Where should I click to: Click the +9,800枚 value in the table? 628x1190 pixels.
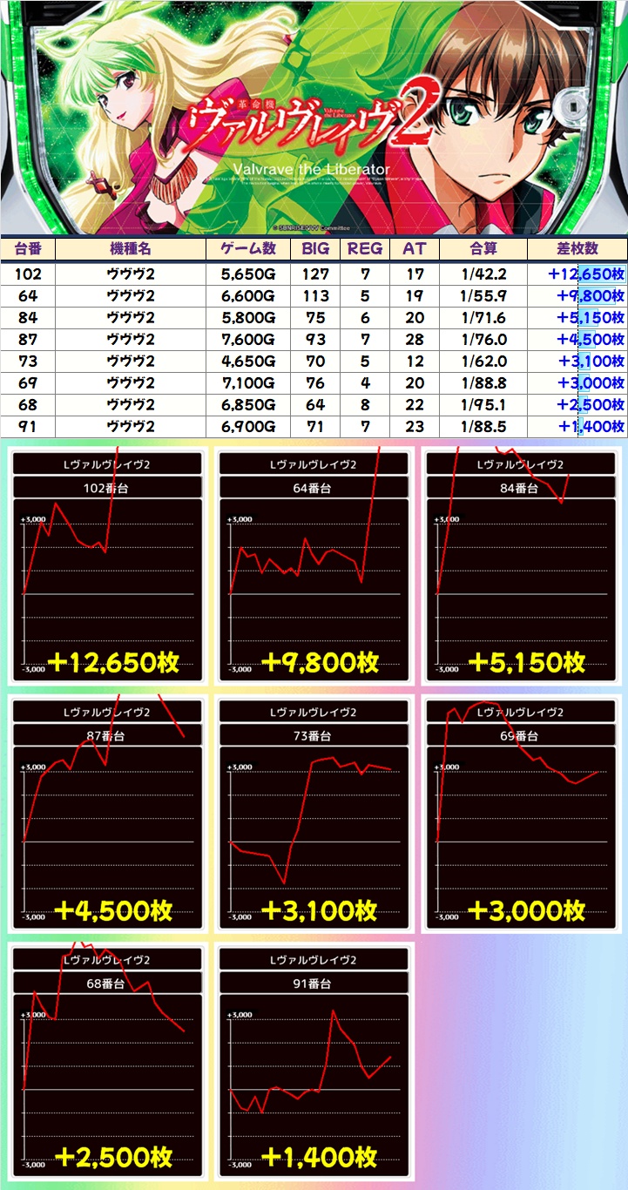pos(586,296)
